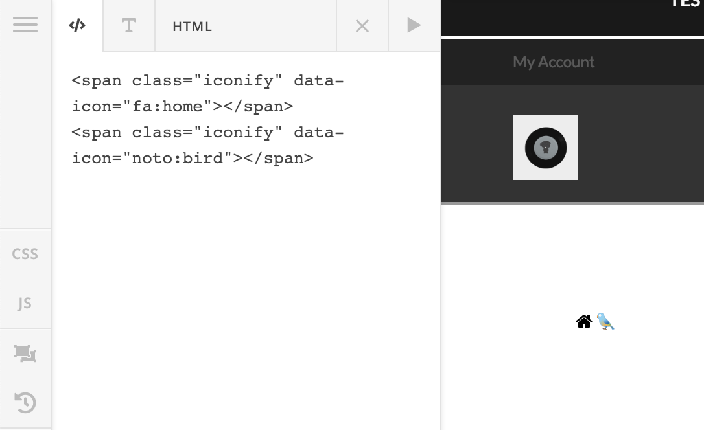Switch to the text editing icon

[128, 25]
